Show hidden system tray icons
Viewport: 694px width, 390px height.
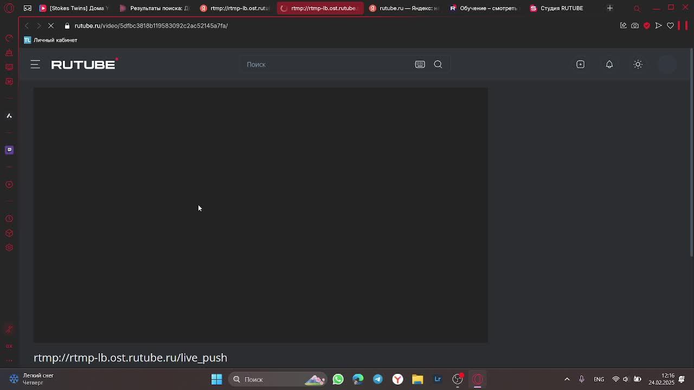(567, 379)
